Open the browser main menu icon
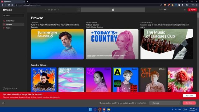Image resolution: width=199 pixels, height=112 pixels. pos(197,5)
